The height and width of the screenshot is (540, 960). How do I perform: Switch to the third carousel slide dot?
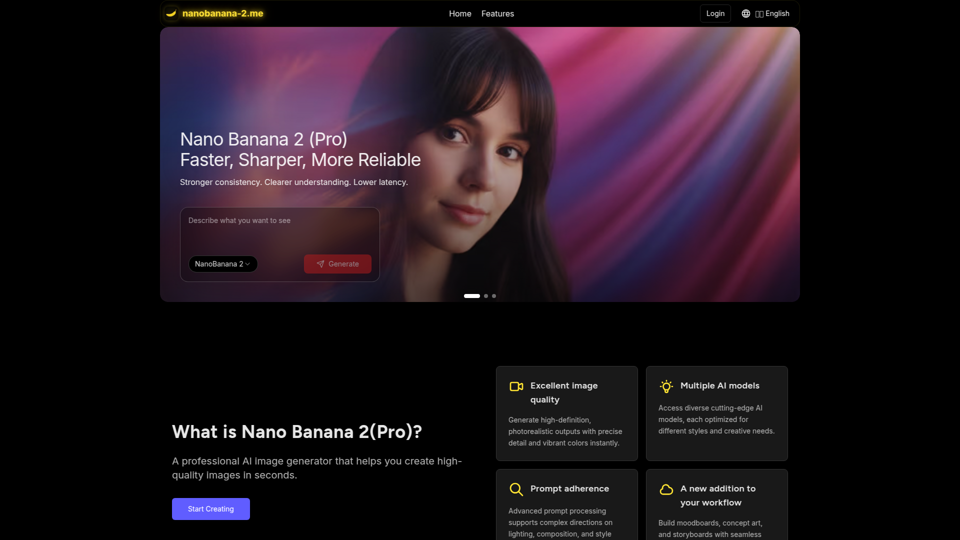494,296
